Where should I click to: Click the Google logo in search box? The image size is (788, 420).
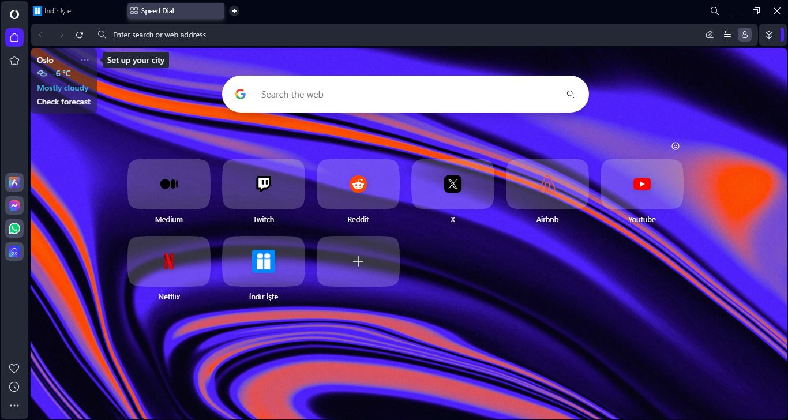pos(241,94)
